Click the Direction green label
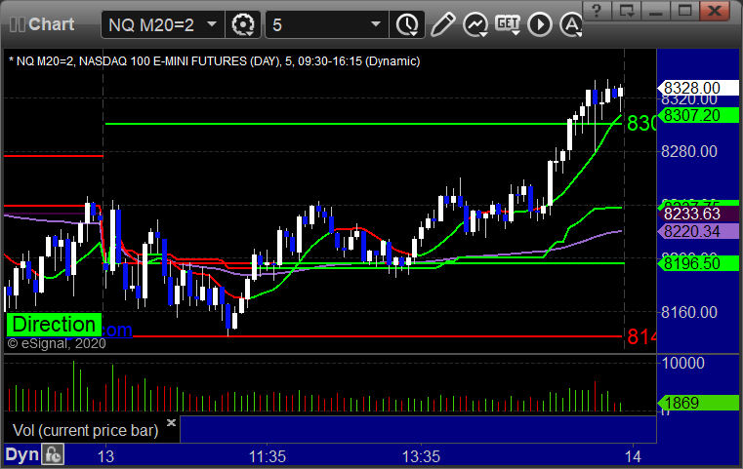The width and height of the screenshot is (743, 469). point(54,325)
